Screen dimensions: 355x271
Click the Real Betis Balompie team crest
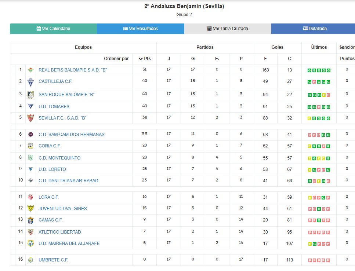[x=30, y=70]
